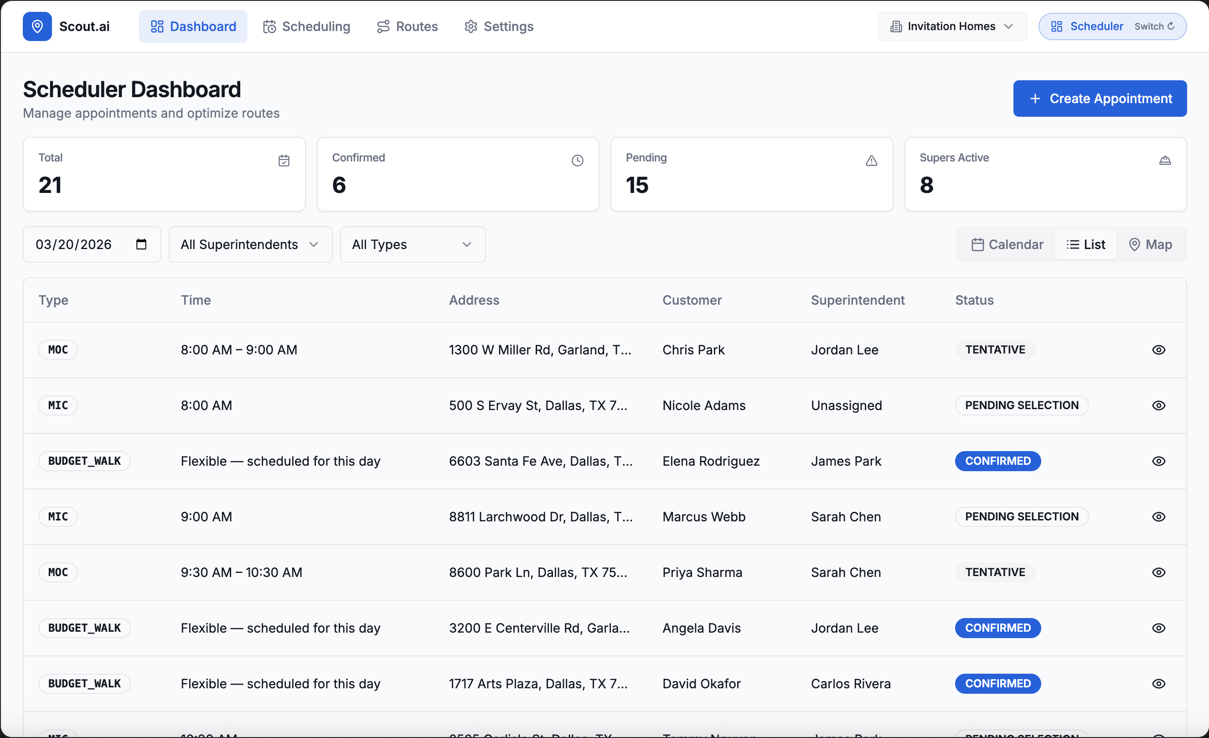This screenshot has height=738, width=1209.
Task: View details eye icon for David Okafor
Action: coord(1158,684)
